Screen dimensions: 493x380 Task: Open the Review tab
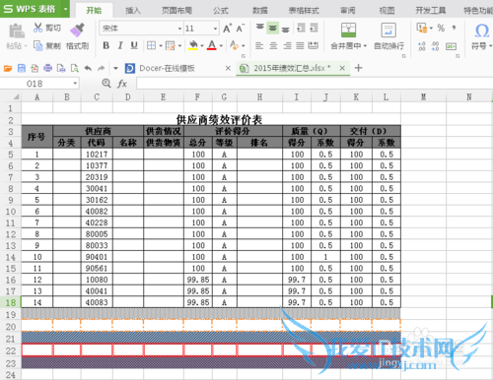pos(348,11)
